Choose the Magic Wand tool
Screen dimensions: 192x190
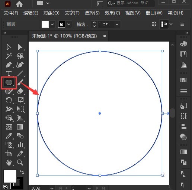click(x=9, y=56)
